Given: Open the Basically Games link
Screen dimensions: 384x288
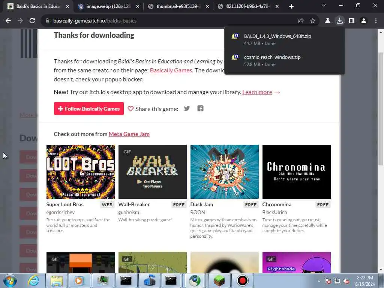Looking at the screenshot, I should coord(171,70).
